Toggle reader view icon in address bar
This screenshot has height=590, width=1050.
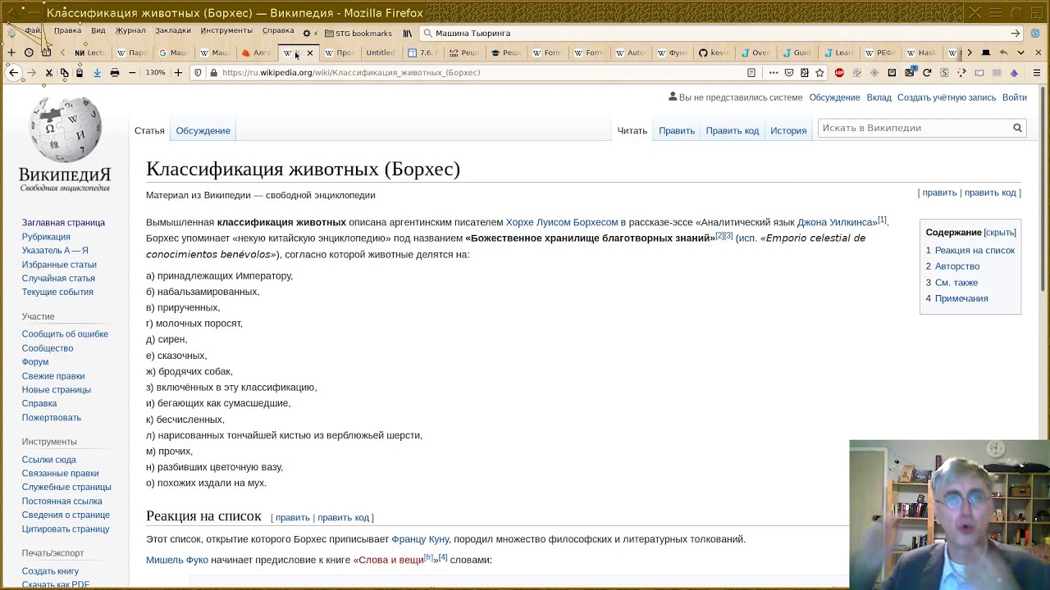pyautogui.click(x=751, y=73)
